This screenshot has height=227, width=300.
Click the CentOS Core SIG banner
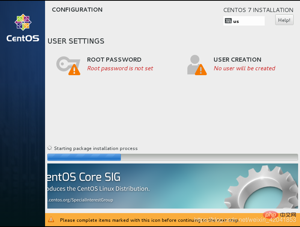tap(173, 186)
